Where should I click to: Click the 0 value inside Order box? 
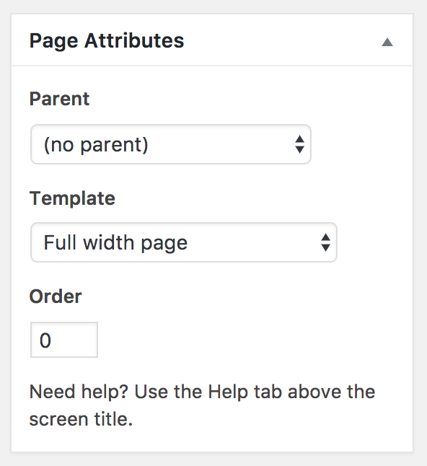tap(45, 340)
